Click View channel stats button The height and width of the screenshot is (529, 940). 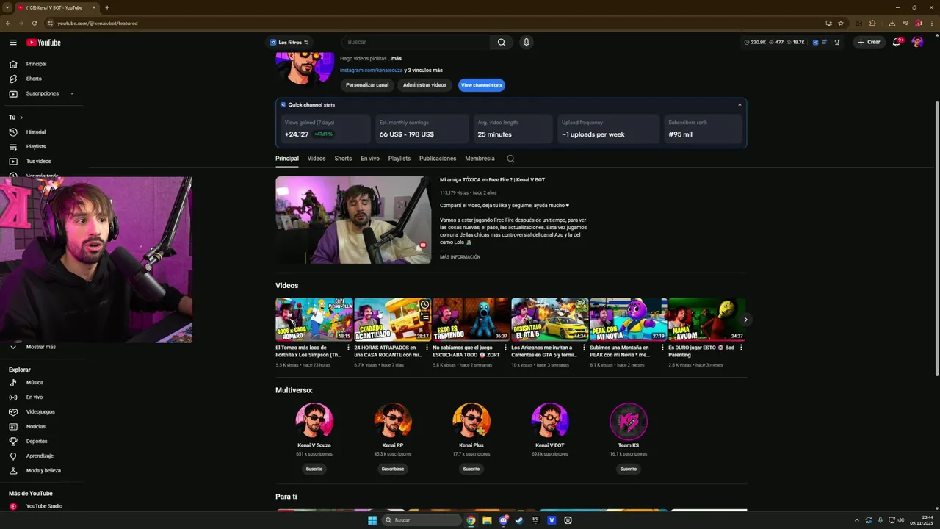point(482,85)
